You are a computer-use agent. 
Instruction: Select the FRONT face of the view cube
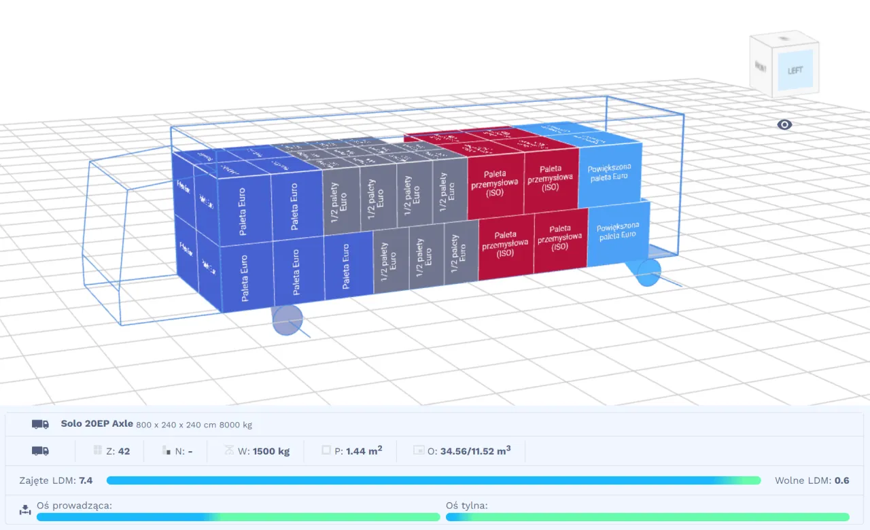761,67
